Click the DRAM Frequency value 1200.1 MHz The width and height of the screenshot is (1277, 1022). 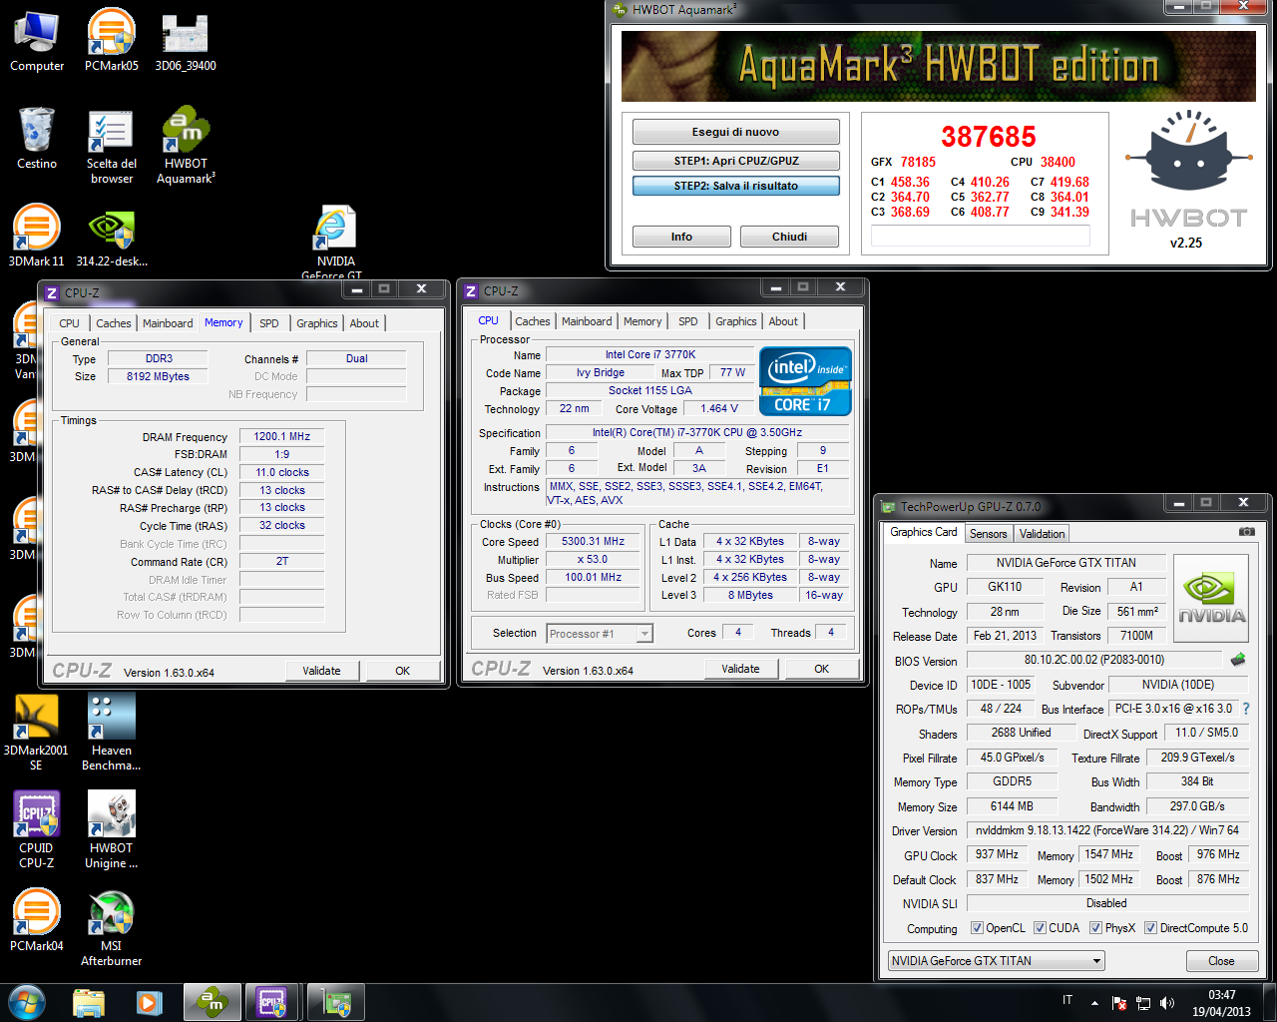(281, 436)
